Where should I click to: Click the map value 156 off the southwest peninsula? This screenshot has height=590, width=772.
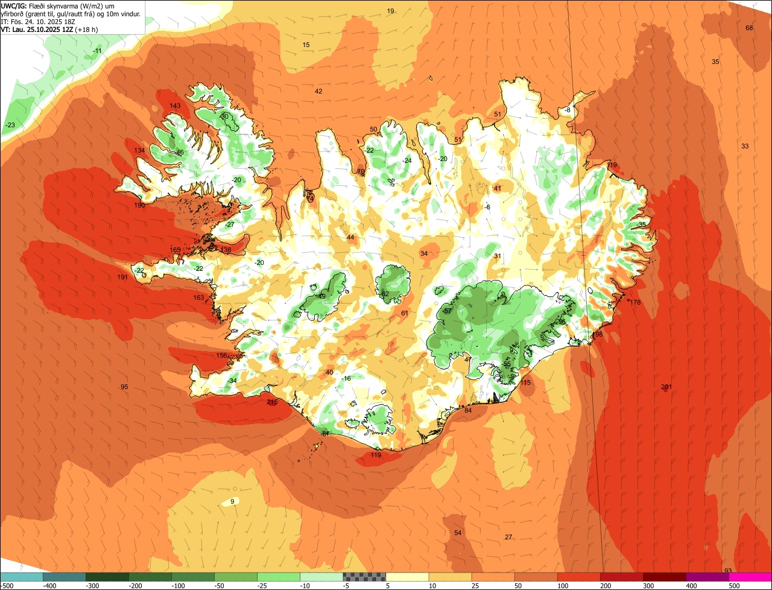point(222,355)
